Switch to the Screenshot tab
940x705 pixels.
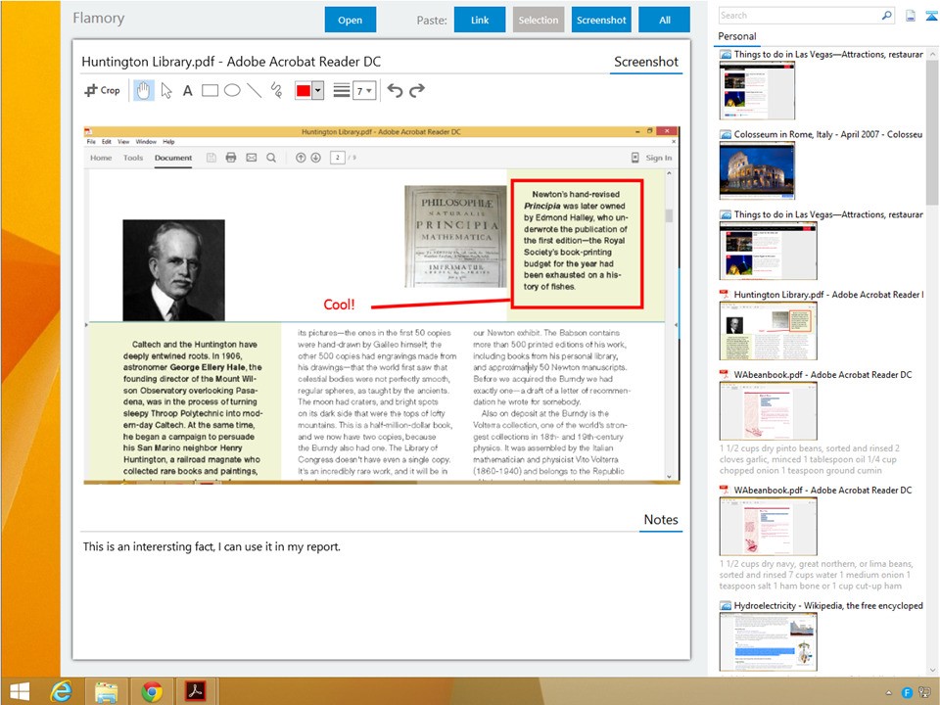(645, 62)
